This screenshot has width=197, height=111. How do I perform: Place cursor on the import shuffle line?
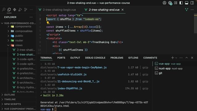tap(74, 19)
